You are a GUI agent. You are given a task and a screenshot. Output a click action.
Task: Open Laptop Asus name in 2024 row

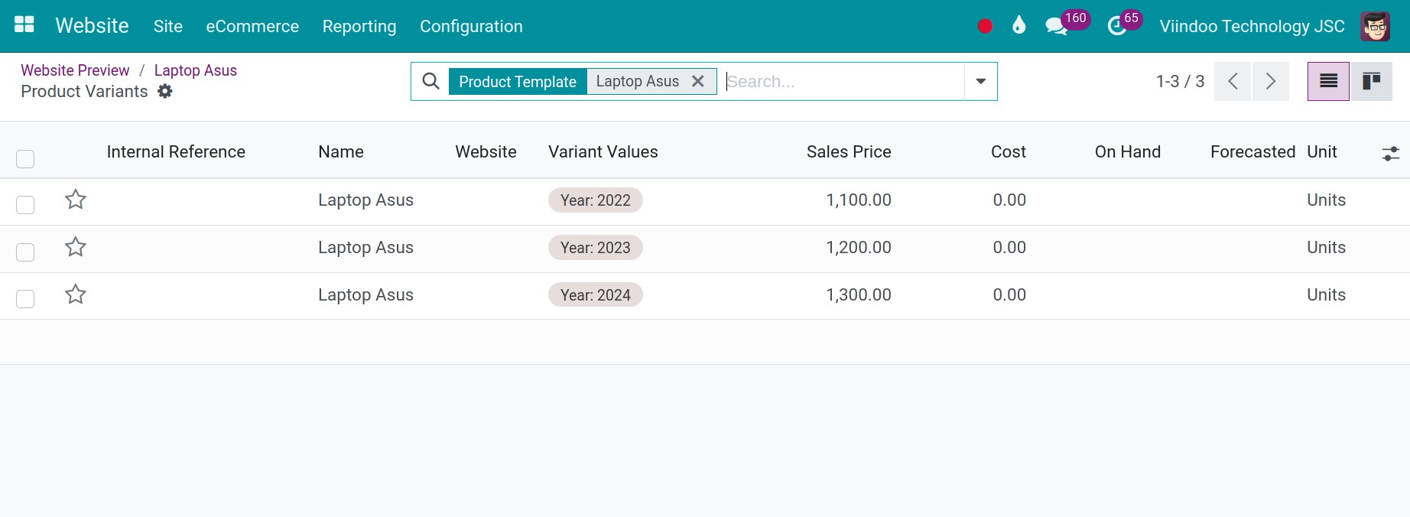tap(365, 295)
